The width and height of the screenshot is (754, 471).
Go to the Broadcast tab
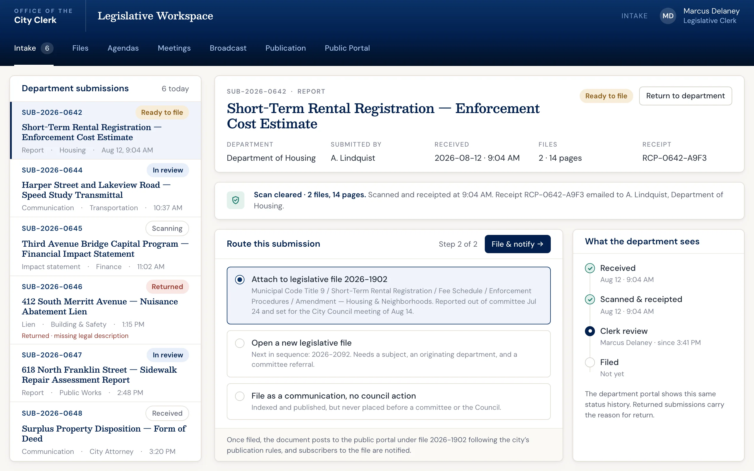tap(228, 48)
